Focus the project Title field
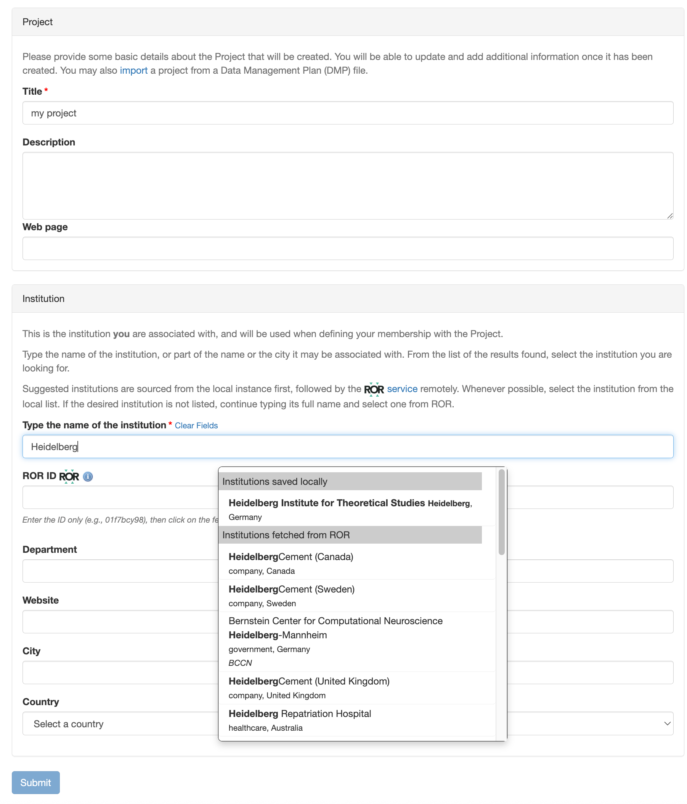The height and width of the screenshot is (804, 687). tap(348, 113)
